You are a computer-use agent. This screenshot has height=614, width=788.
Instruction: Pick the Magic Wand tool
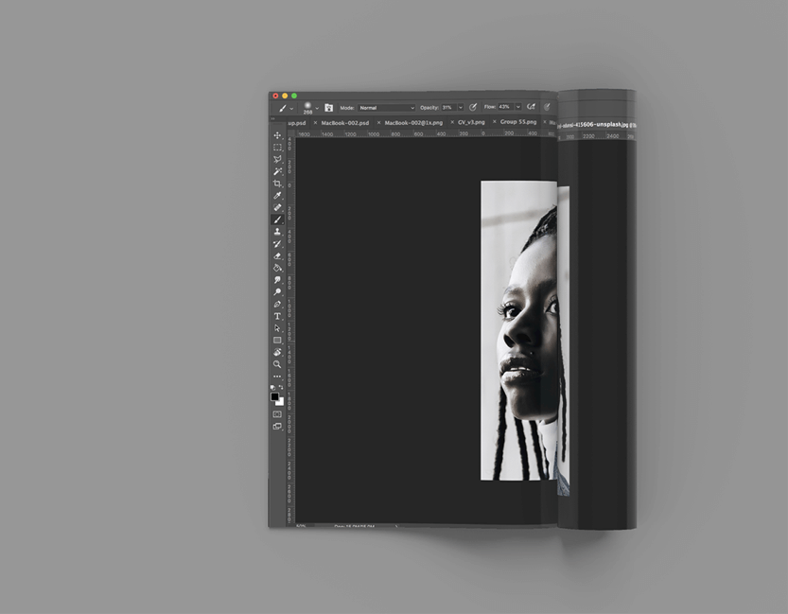[x=277, y=171]
